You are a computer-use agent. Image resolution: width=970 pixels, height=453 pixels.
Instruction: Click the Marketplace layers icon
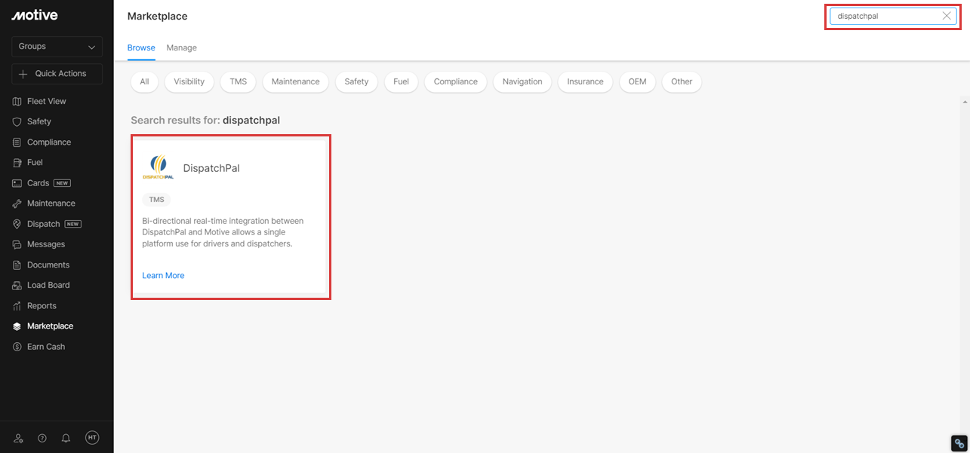pyautogui.click(x=17, y=326)
